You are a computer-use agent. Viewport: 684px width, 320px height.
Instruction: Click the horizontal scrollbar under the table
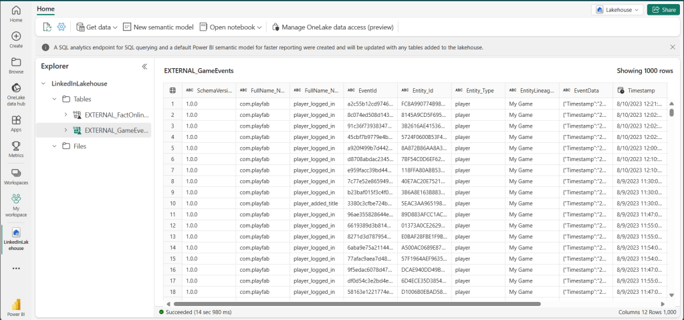pyautogui.click(x=354, y=303)
